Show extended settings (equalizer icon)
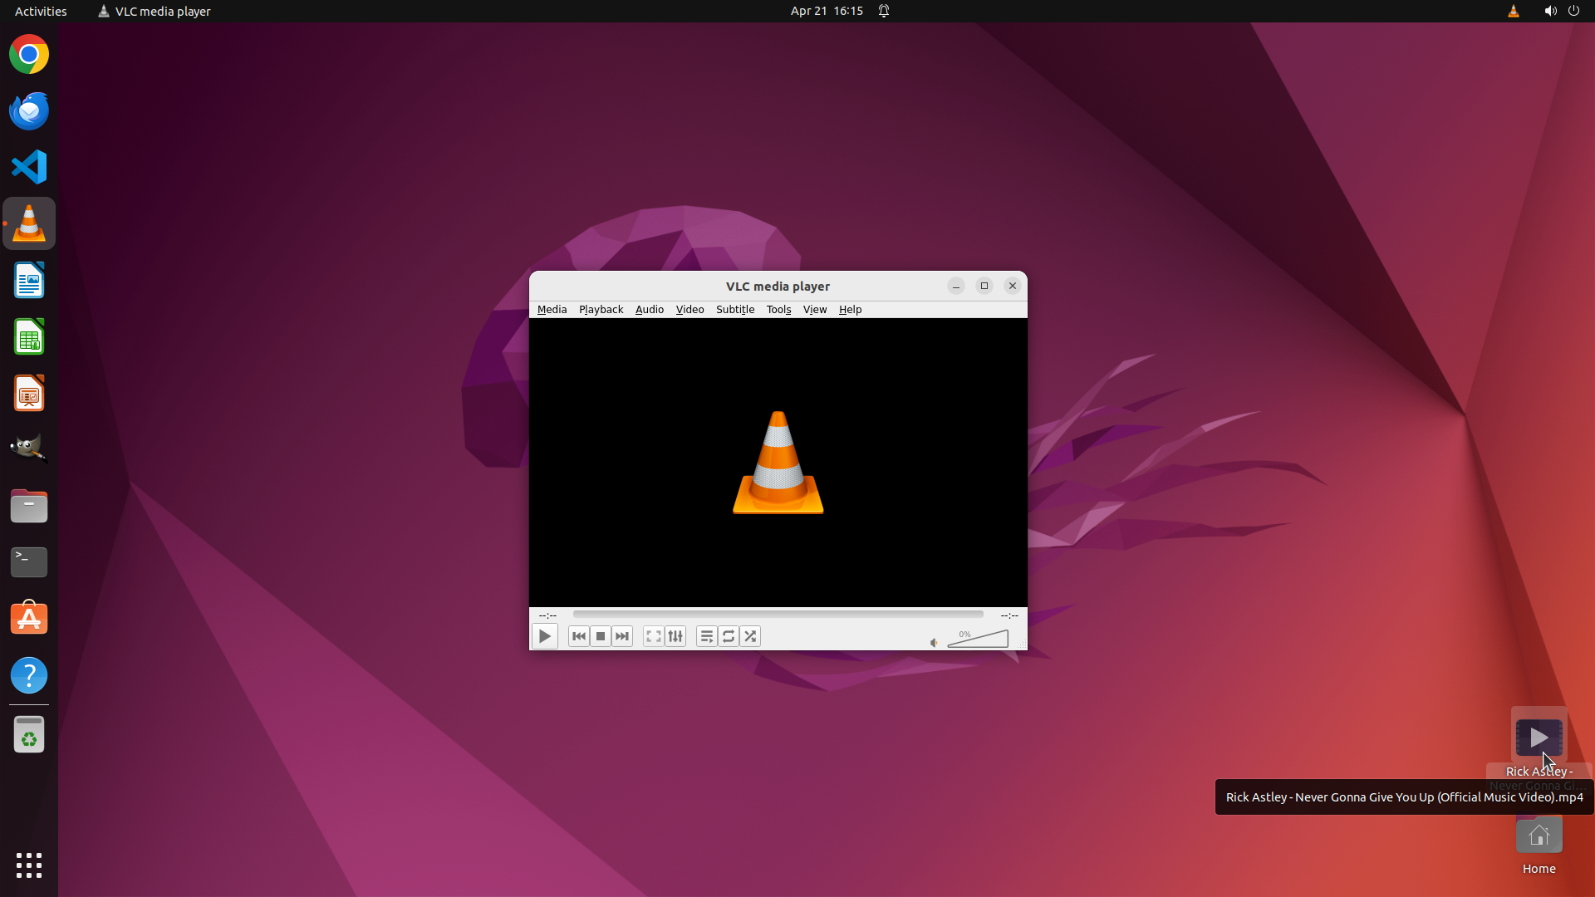 pyautogui.click(x=675, y=636)
